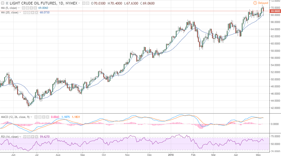Collapse the chart legend with minus box
The height and width of the screenshot is (156, 281).
(x=2, y=3)
